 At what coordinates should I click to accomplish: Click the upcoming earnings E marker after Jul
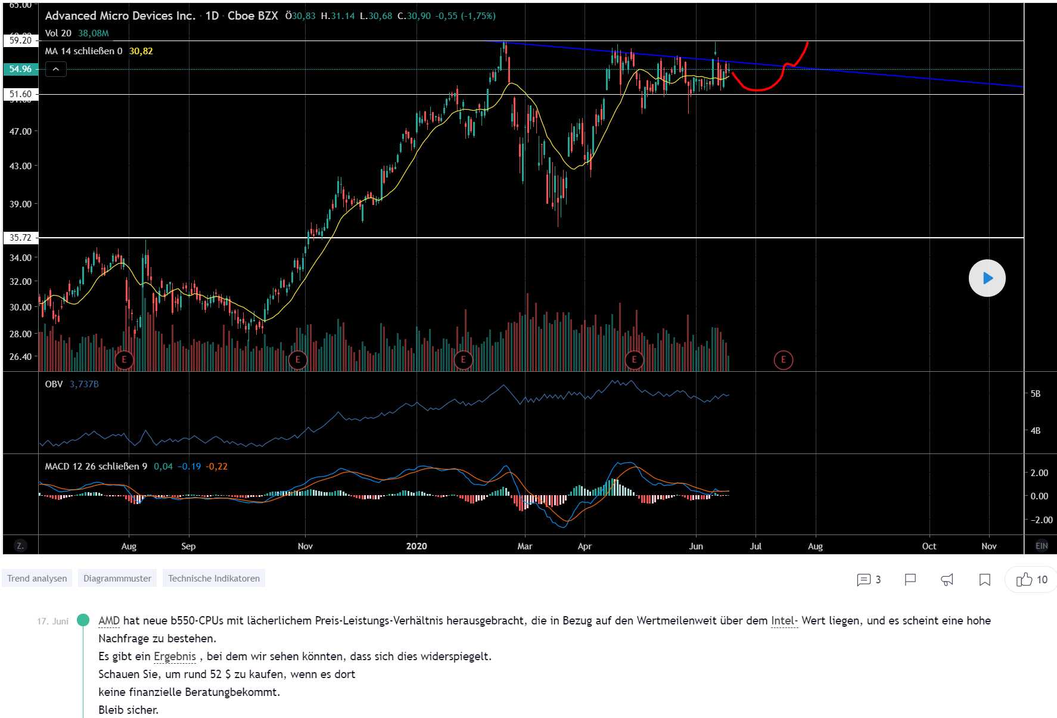tap(783, 360)
